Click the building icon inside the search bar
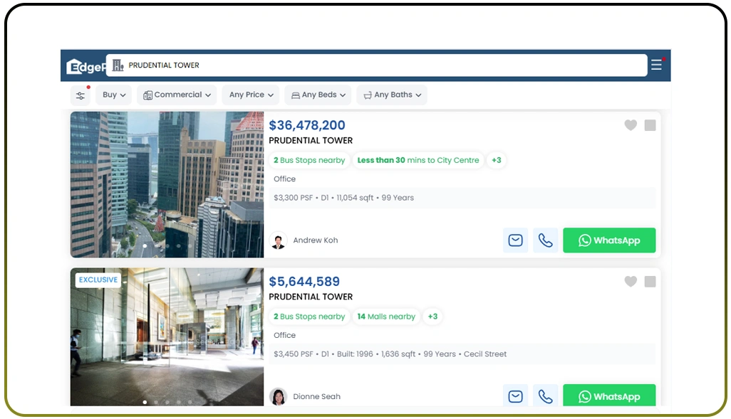 click(x=118, y=65)
